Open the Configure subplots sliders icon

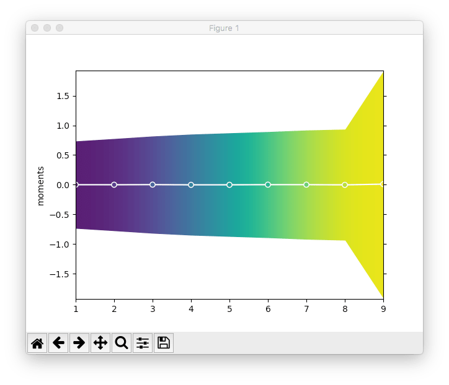coord(143,343)
